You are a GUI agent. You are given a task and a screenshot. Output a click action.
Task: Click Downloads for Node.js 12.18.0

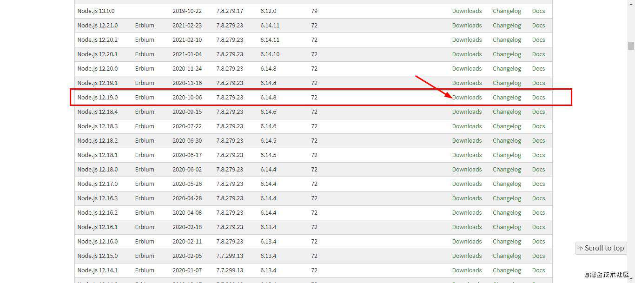(x=467, y=169)
